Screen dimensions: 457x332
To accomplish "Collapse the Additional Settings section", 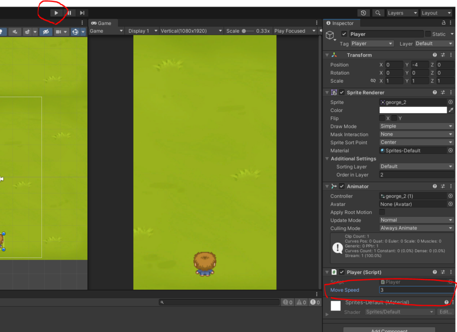I will (327, 159).
